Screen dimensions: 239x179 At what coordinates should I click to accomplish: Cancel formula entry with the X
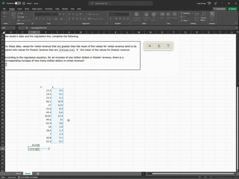20,28
